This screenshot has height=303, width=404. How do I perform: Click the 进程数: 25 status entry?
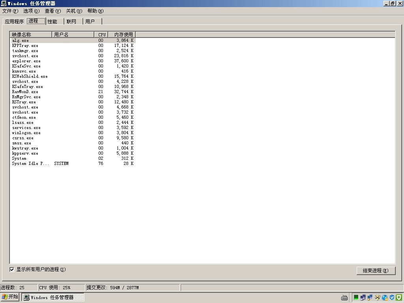[x=19, y=288]
